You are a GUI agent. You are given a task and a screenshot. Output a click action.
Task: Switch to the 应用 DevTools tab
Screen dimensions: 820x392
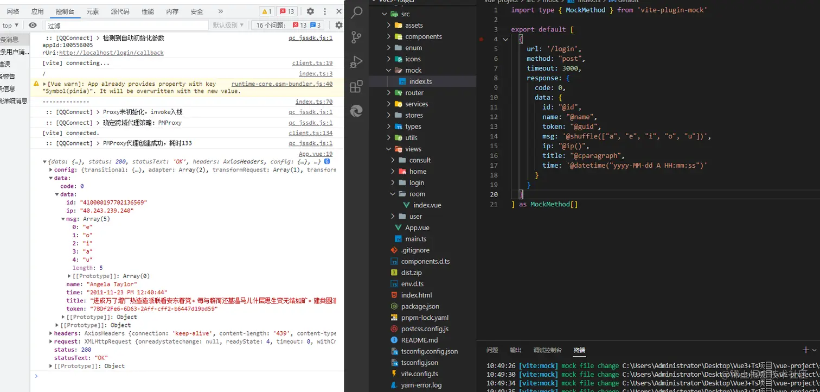tap(37, 11)
